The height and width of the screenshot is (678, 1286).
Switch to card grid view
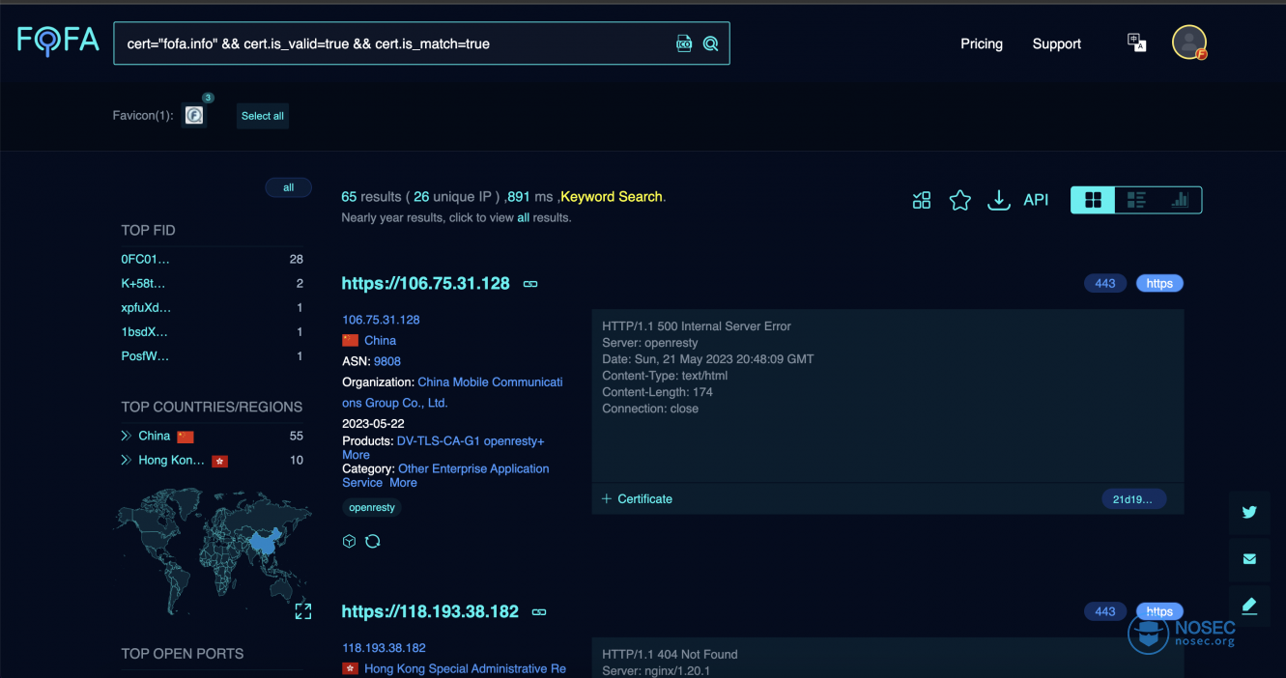coord(1093,200)
